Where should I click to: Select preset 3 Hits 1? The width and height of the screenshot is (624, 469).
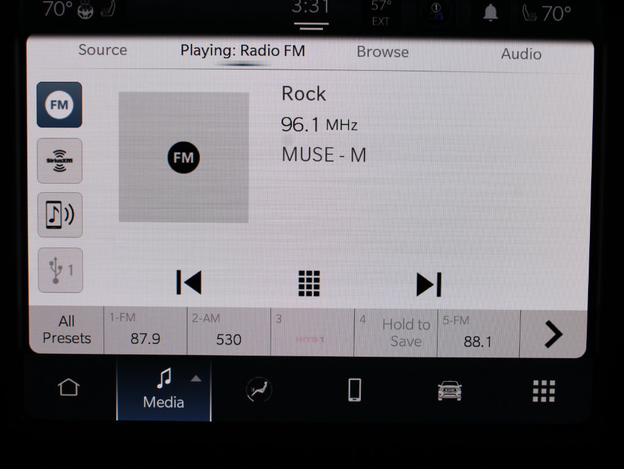coord(313,332)
